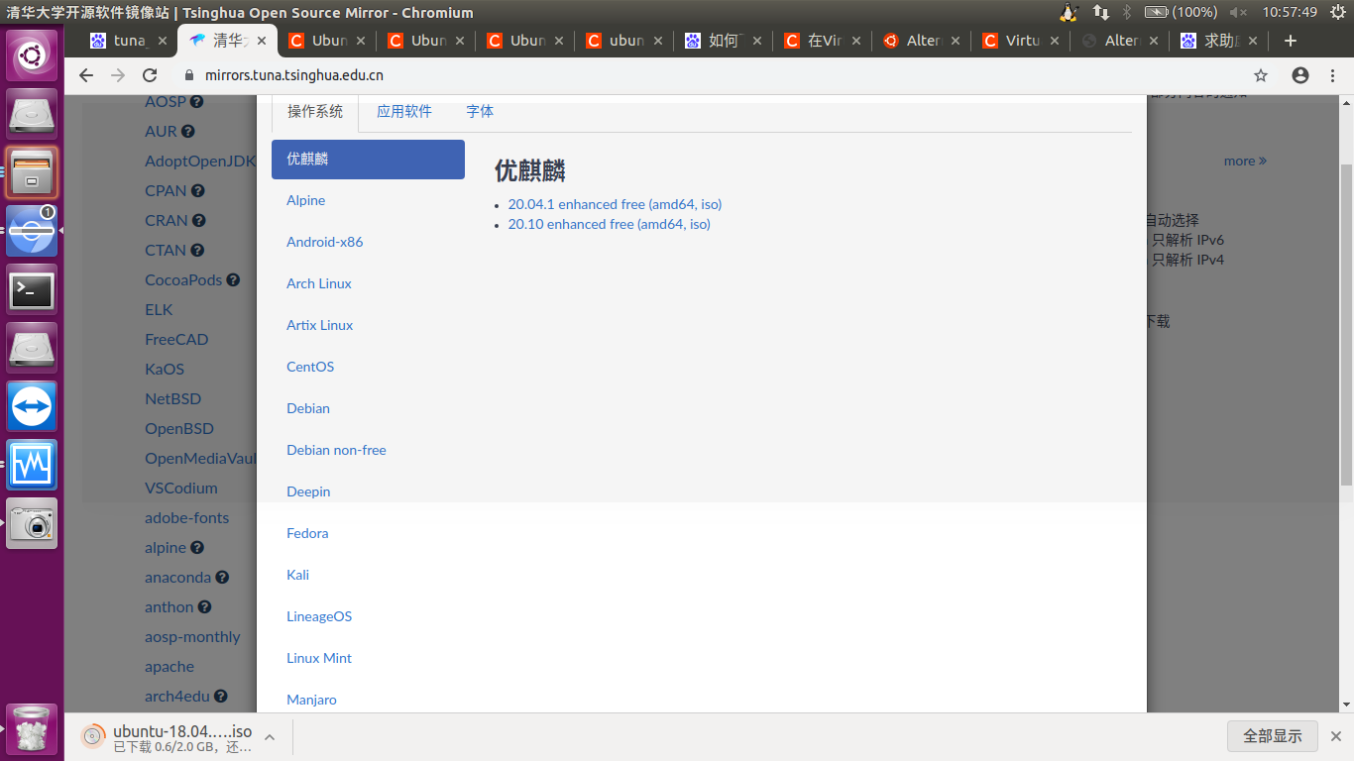Click the help icon beside CocoaPods
The width and height of the screenshot is (1354, 761).
pos(233,279)
